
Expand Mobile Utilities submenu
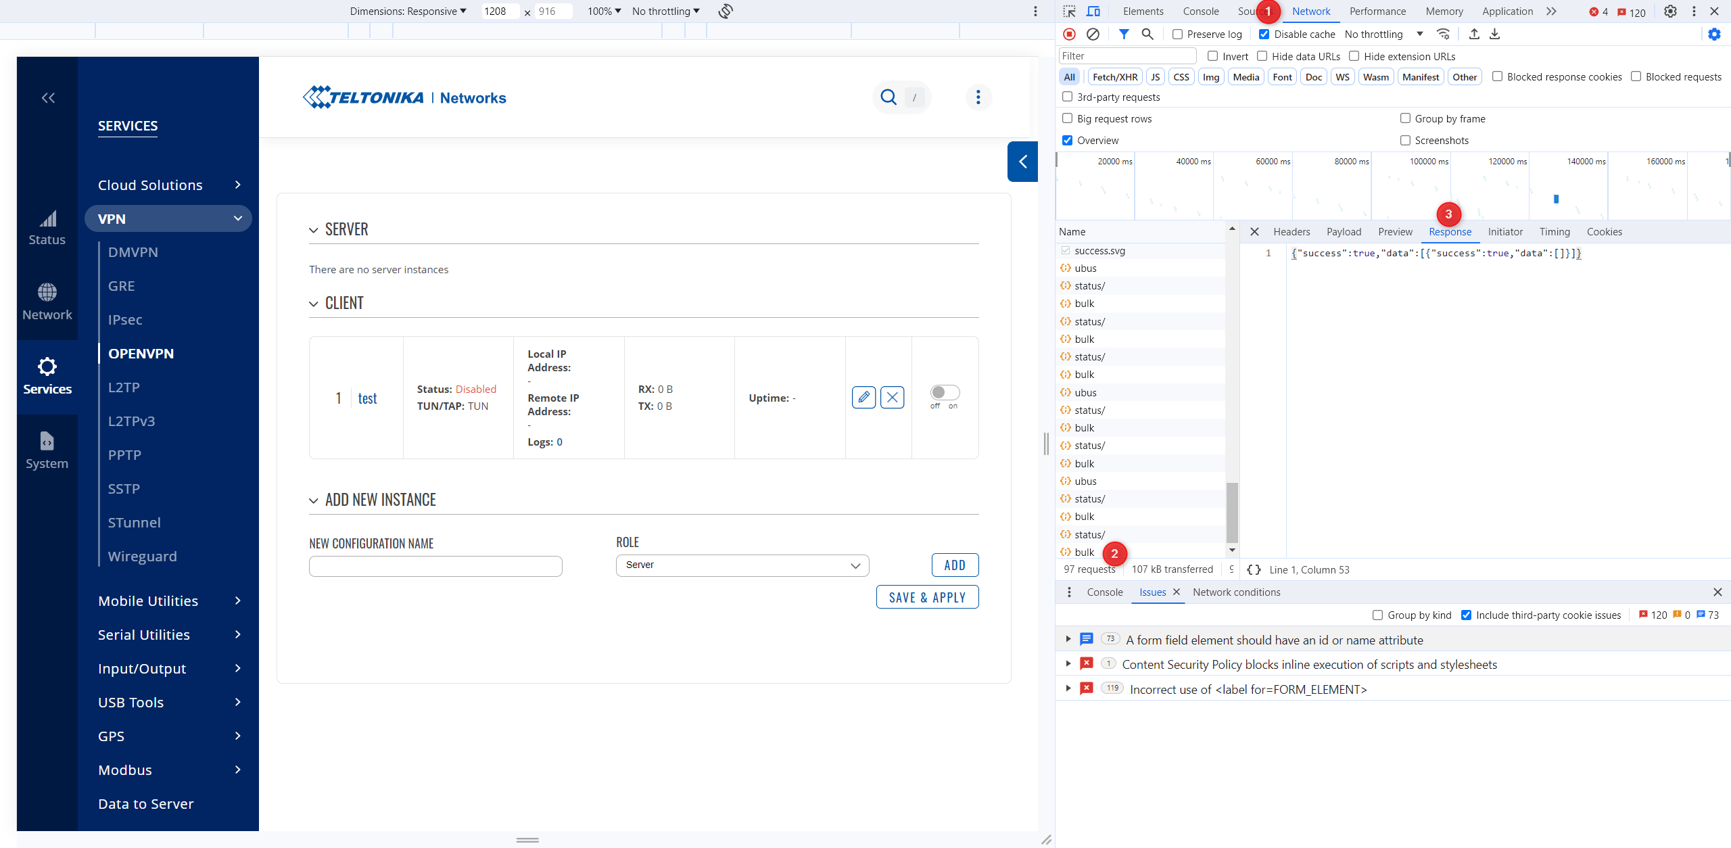[x=168, y=600]
